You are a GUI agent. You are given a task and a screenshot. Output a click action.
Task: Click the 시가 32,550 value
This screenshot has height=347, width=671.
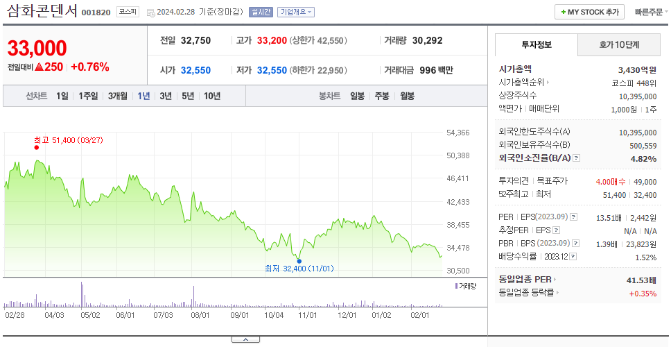[x=195, y=70]
